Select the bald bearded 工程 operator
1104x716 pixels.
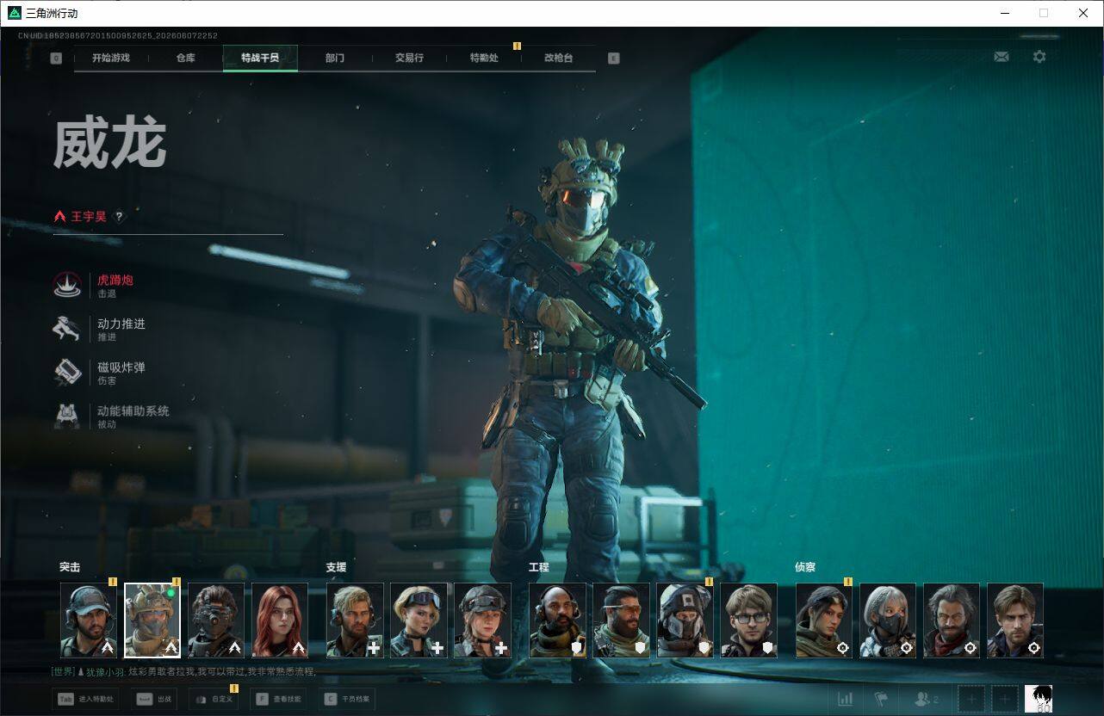click(558, 620)
